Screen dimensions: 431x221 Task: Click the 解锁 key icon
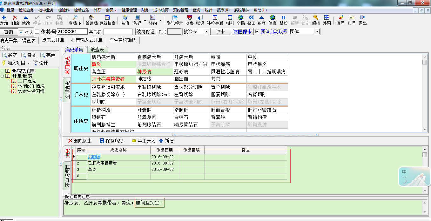click(316, 17)
